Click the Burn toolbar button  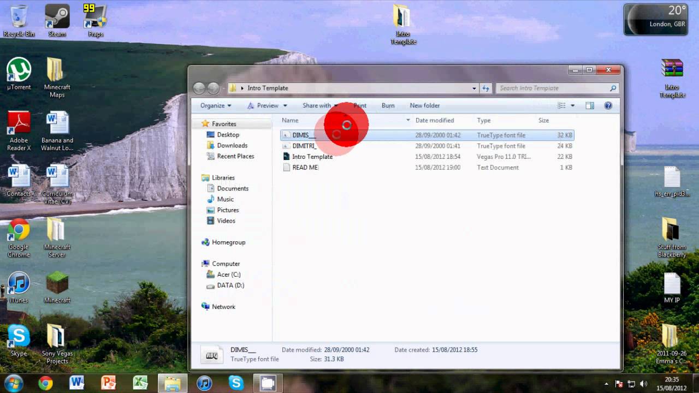click(x=388, y=105)
